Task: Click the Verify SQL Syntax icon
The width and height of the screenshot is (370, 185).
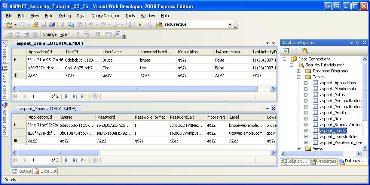Action: coord(86,34)
